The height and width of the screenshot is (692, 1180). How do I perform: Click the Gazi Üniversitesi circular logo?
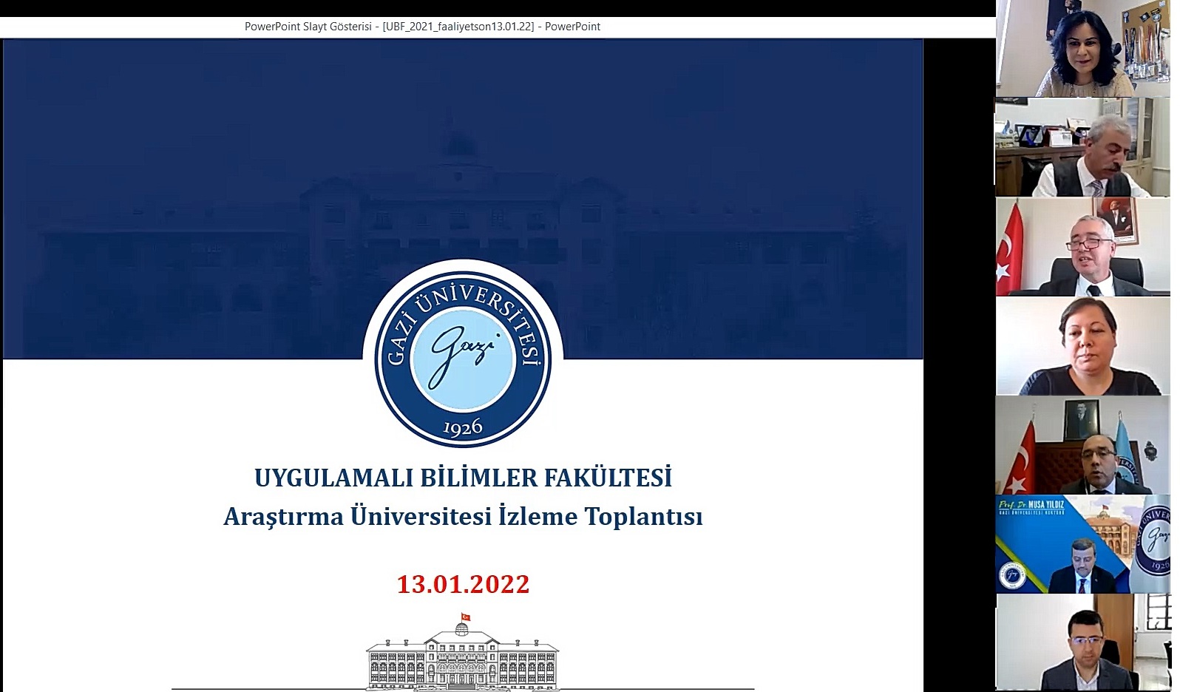click(x=463, y=360)
